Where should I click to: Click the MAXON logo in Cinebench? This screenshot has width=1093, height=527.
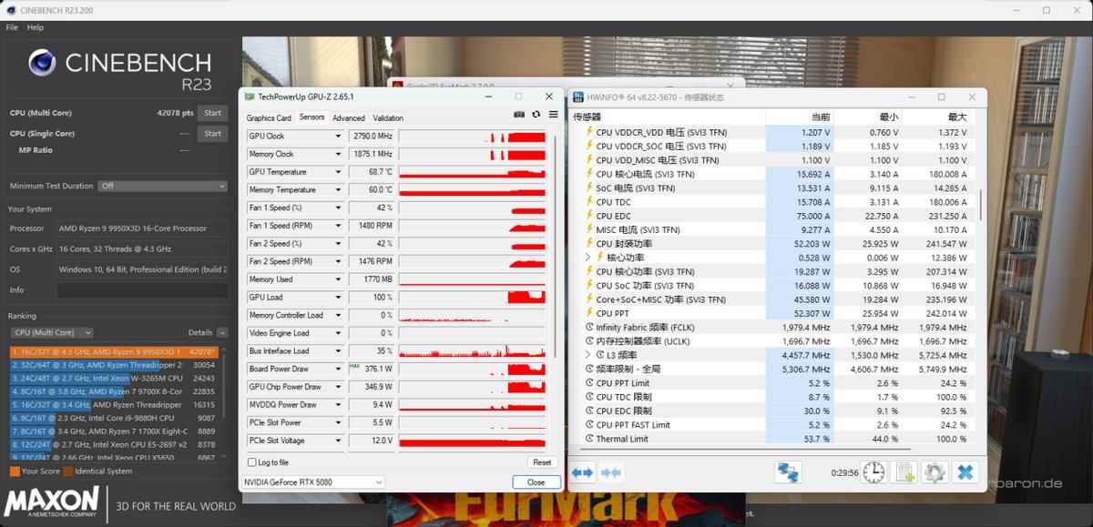51,502
